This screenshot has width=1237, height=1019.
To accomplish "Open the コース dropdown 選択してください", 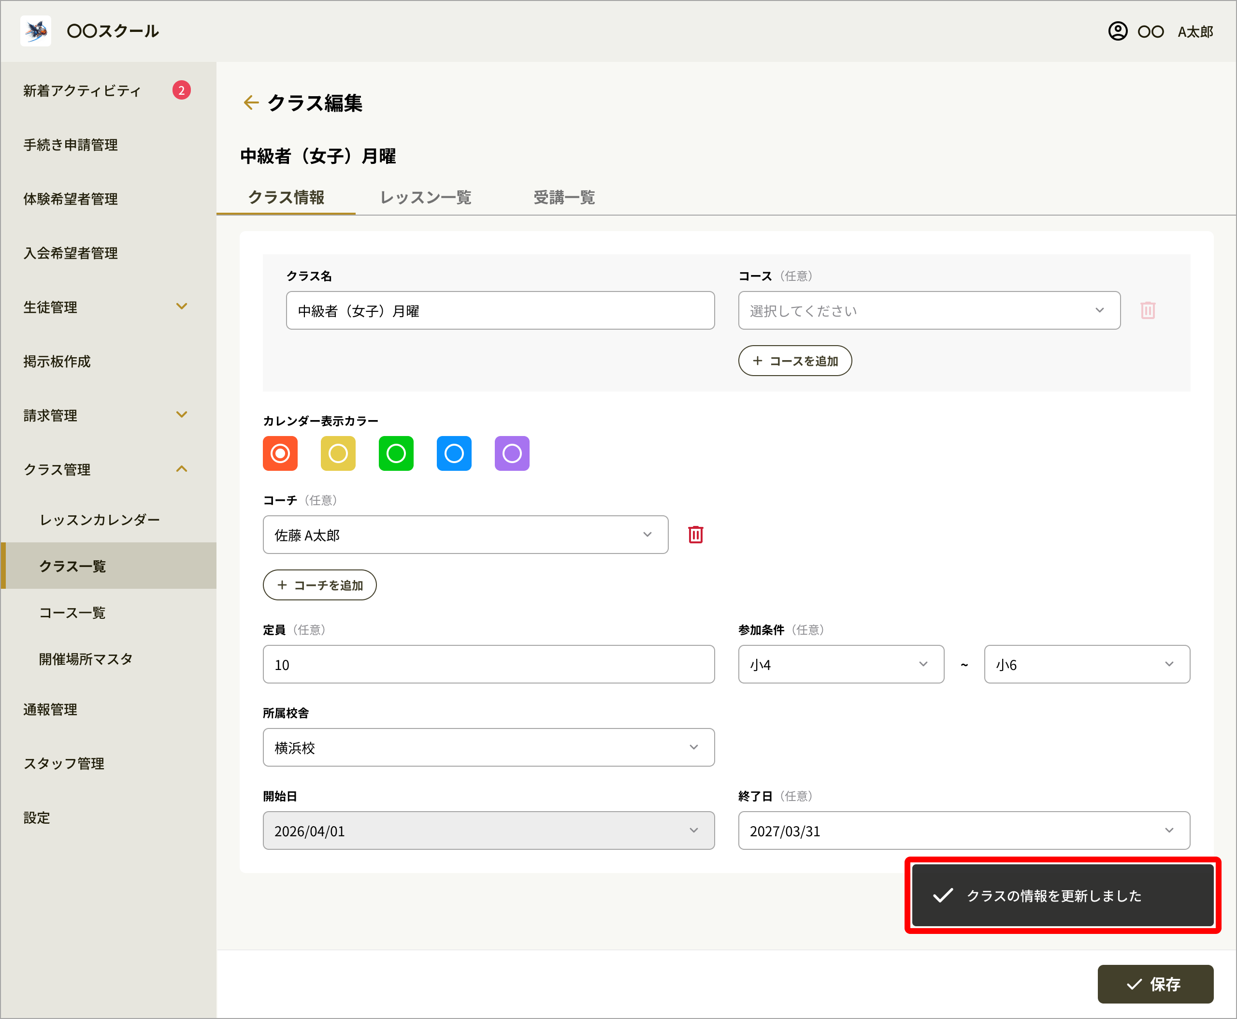I will click(929, 310).
